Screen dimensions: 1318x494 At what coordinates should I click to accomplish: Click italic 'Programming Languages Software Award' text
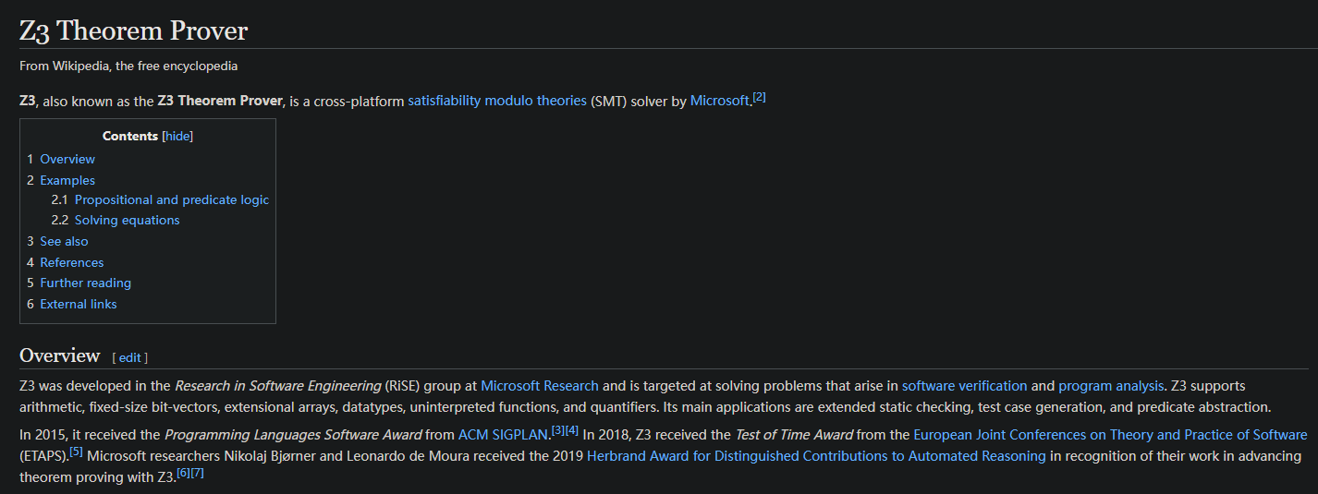(x=293, y=435)
